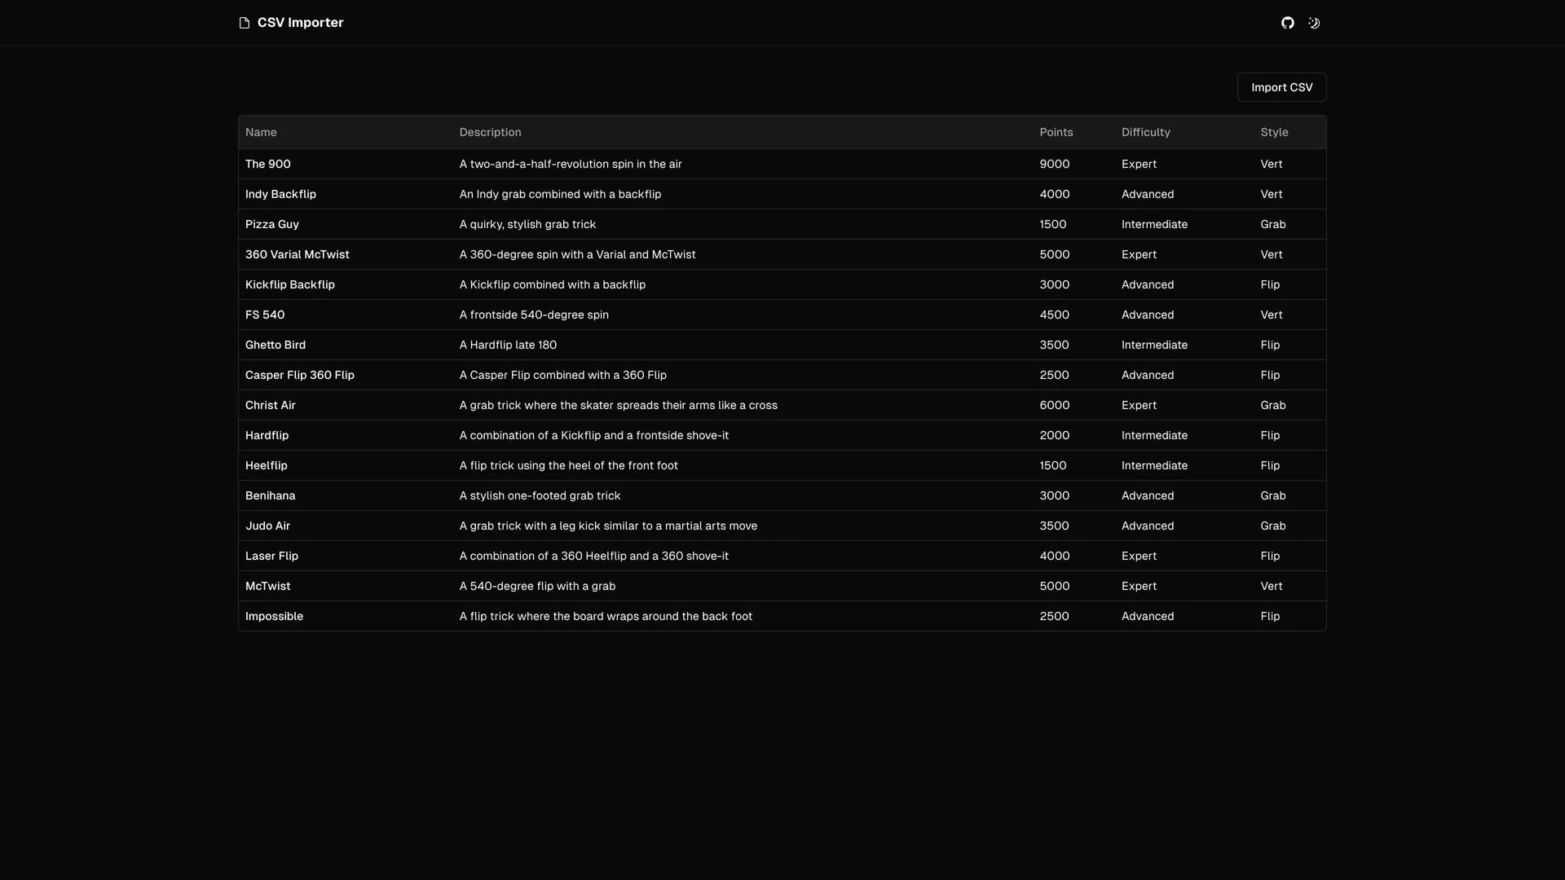Click the CSV Importer title

[300, 22]
